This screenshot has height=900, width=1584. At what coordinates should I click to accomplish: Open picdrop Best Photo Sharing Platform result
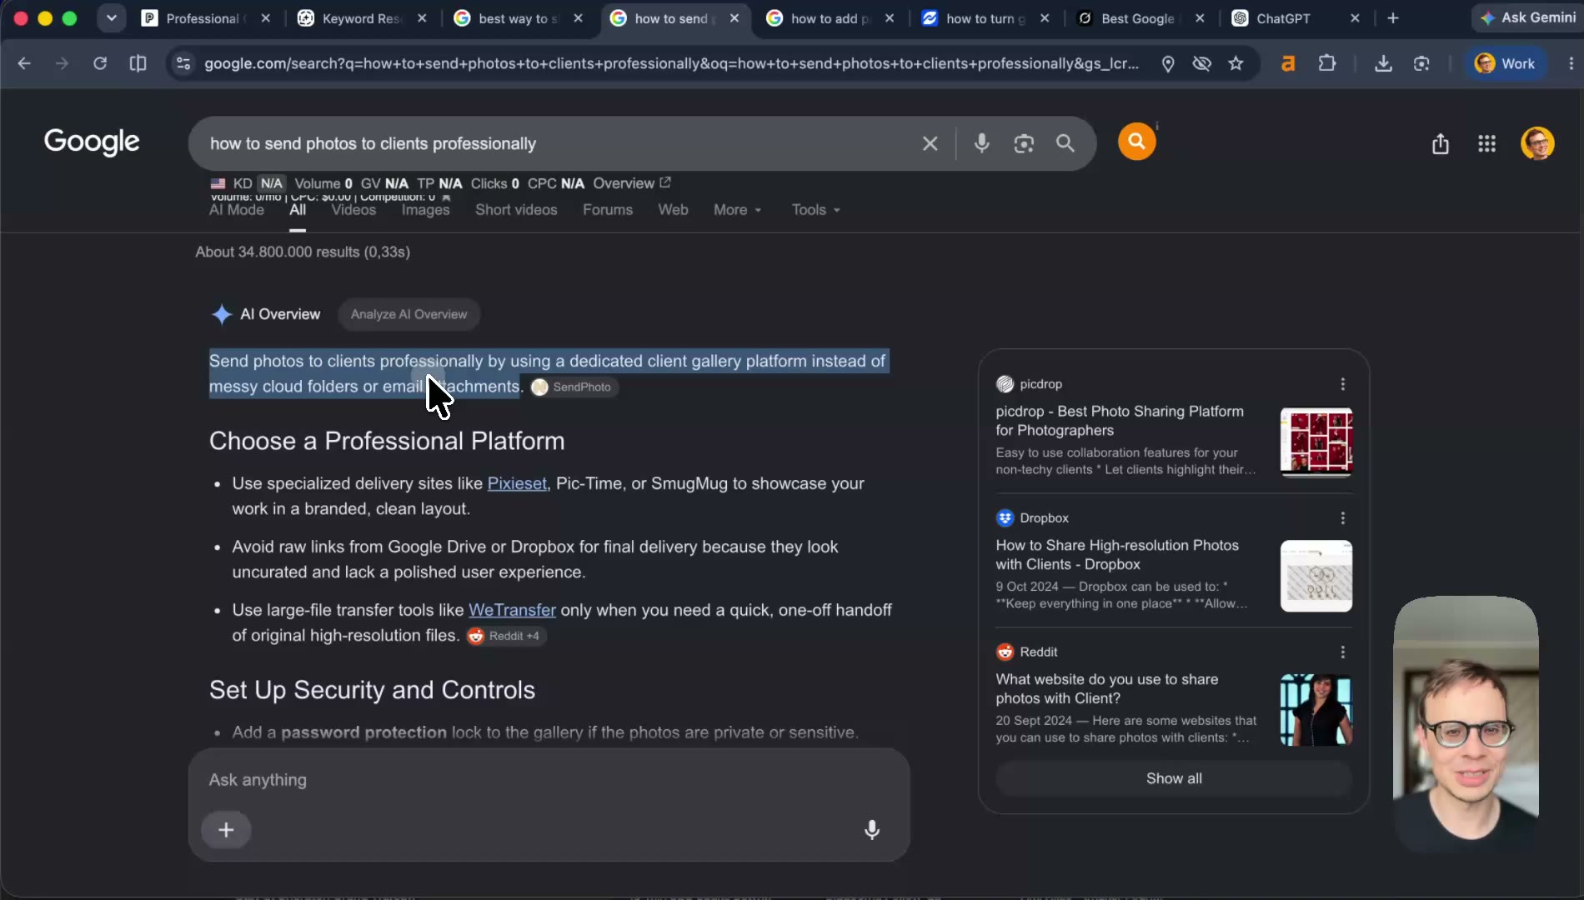(x=1120, y=421)
